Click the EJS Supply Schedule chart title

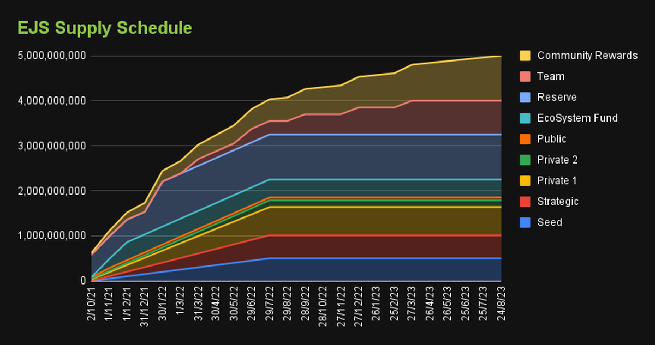point(104,28)
